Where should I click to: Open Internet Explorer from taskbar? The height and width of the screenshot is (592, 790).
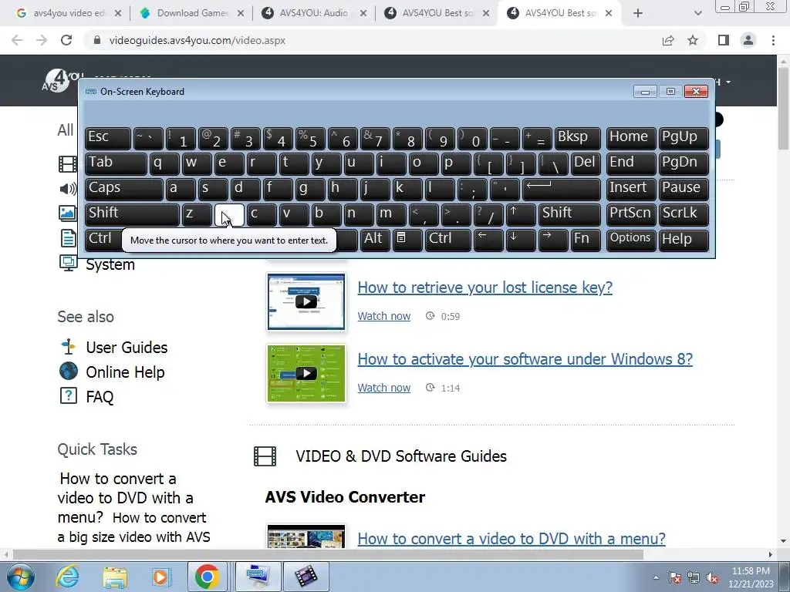(x=68, y=577)
